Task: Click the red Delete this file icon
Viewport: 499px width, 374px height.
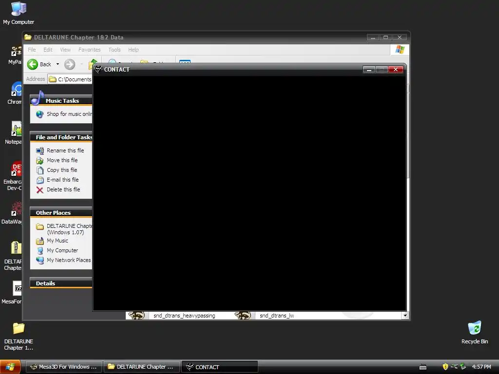Action: [x=40, y=190]
